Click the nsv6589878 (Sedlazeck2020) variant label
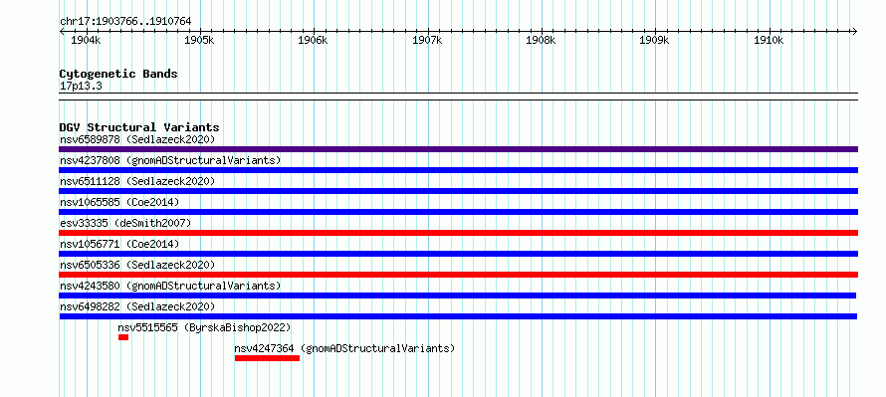This screenshot has height=397, width=886. click(x=137, y=139)
